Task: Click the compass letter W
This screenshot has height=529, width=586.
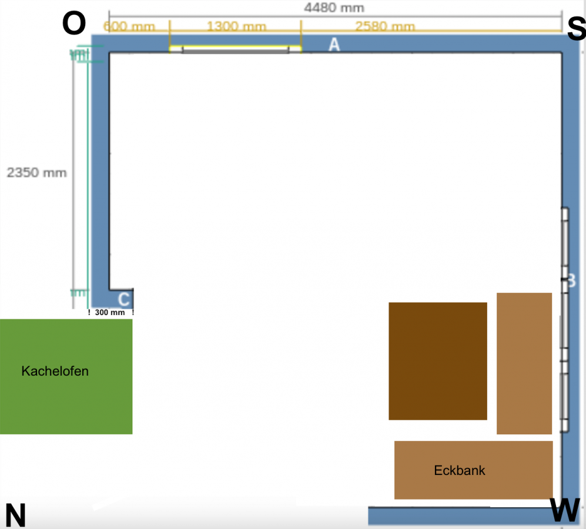Action: [x=565, y=510]
